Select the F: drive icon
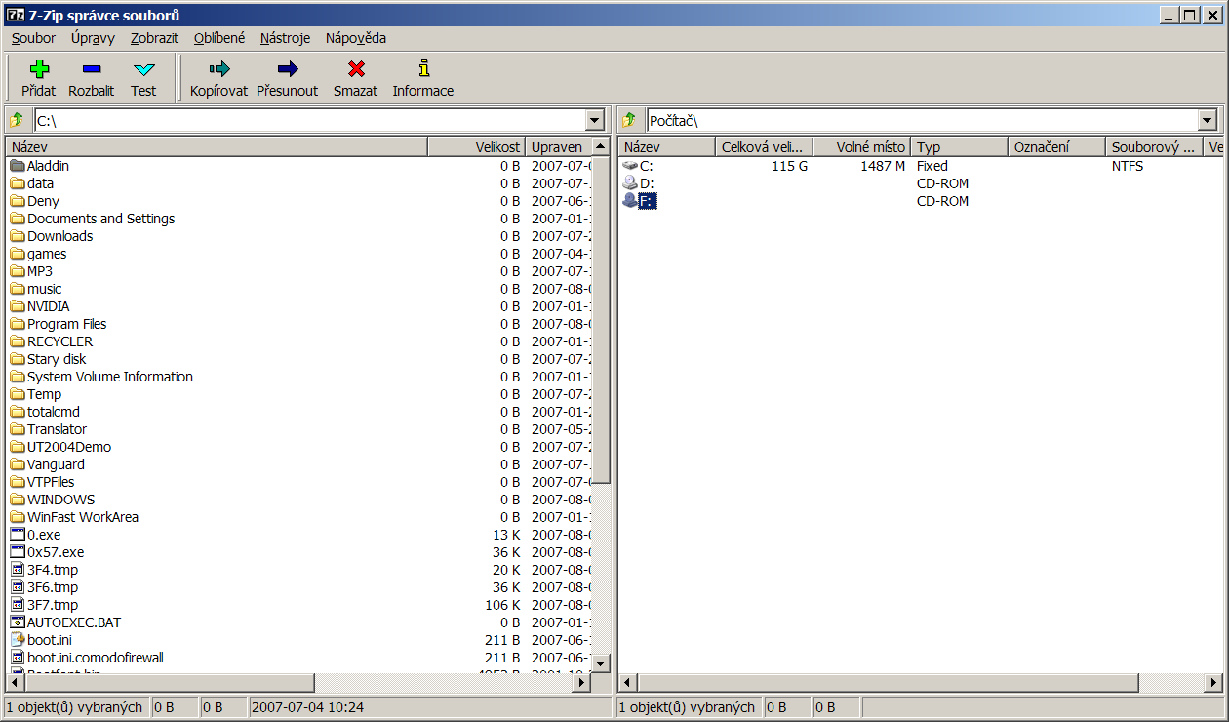 (x=630, y=201)
